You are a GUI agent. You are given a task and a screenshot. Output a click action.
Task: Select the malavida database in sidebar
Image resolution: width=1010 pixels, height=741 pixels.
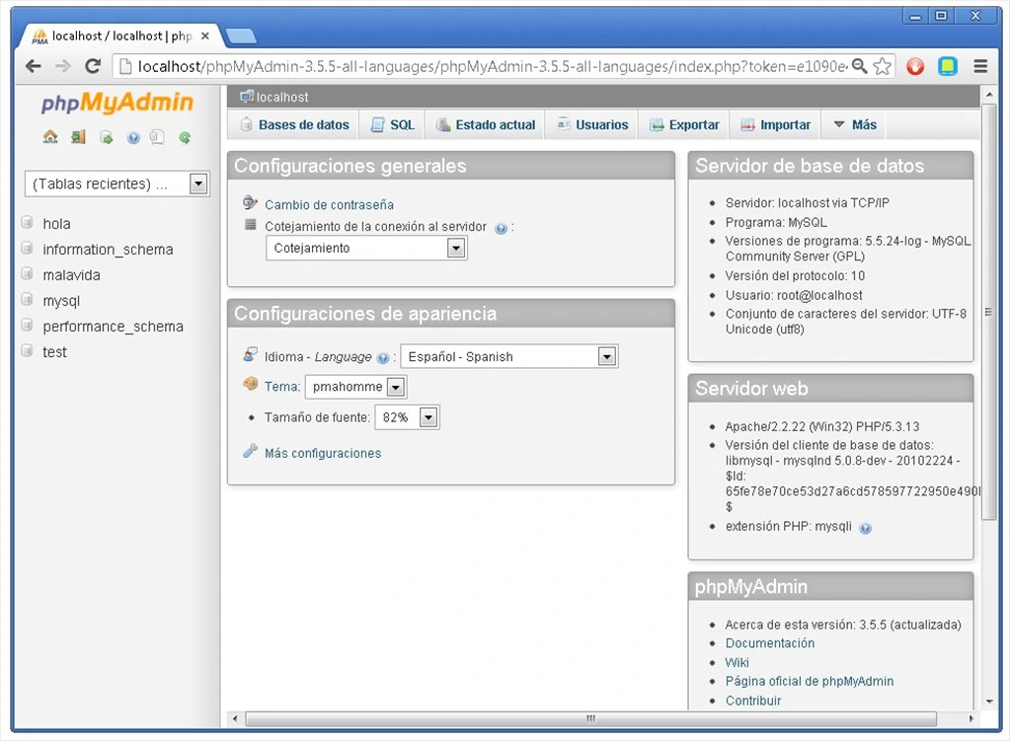tap(71, 275)
